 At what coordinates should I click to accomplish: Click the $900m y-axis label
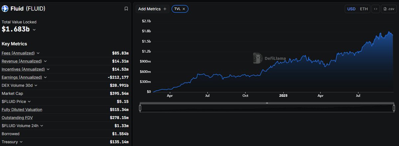[x=145, y=61]
